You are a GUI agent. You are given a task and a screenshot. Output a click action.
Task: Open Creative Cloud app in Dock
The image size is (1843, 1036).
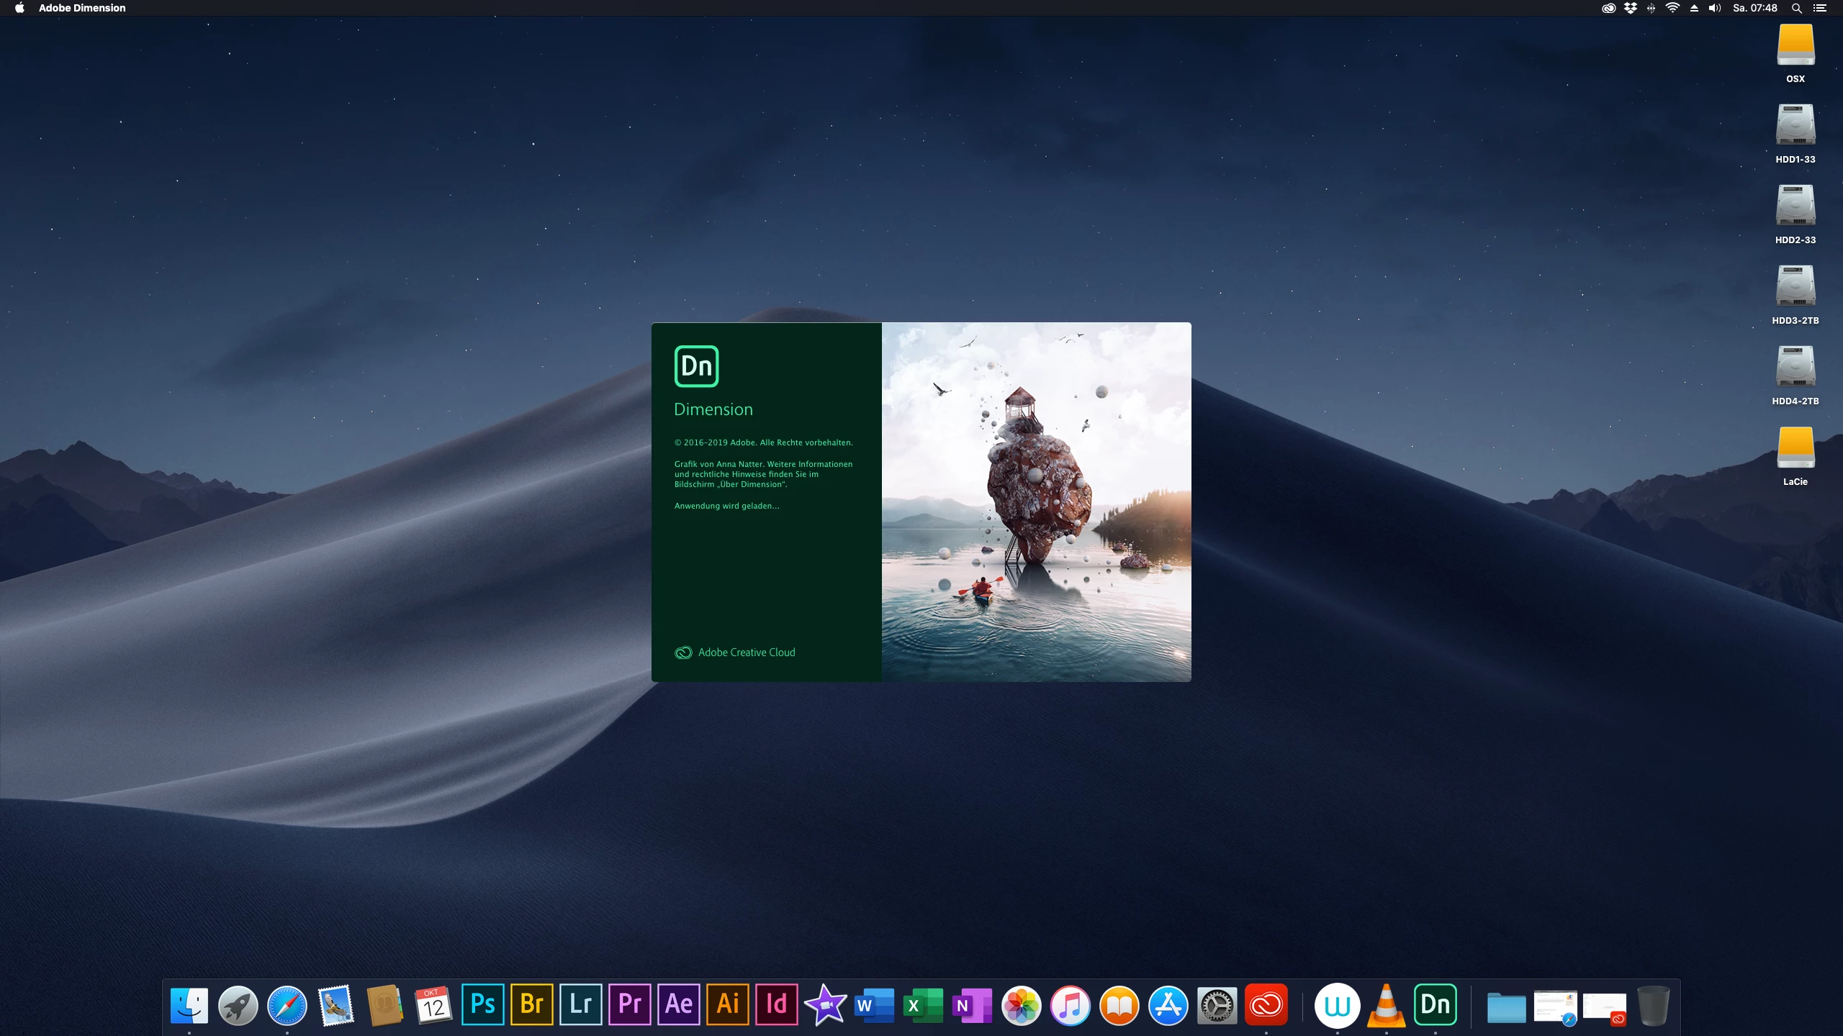1266,1004
